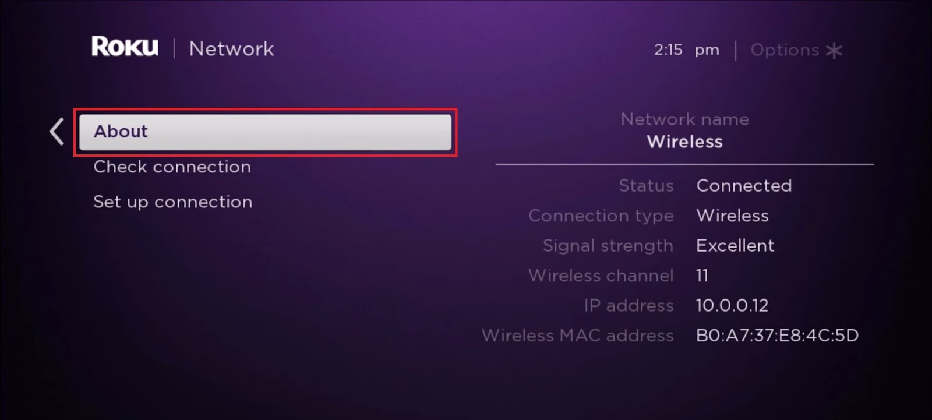932x420 pixels.
Task: Choose Set up connection
Action: point(172,202)
